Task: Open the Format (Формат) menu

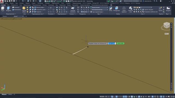Action: (28, 3)
